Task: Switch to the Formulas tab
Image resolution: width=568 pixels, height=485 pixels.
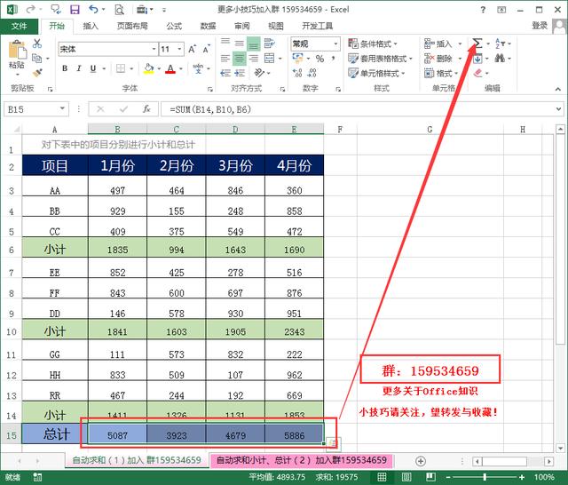Action: pyautogui.click(x=174, y=26)
